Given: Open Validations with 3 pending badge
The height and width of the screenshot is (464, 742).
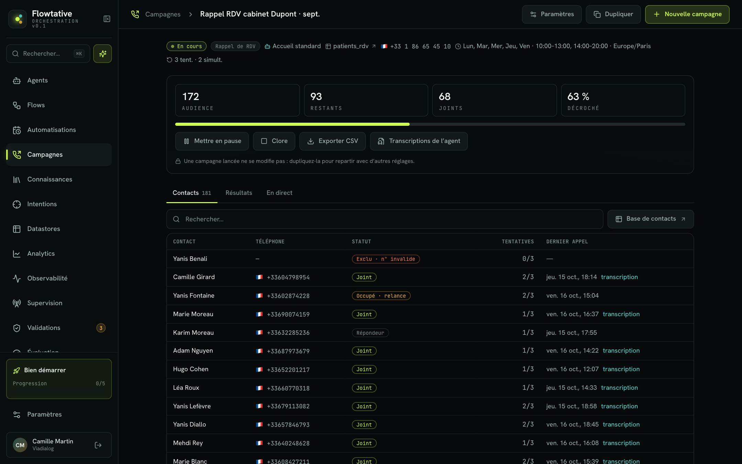Looking at the screenshot, I should tap(59, 328).
